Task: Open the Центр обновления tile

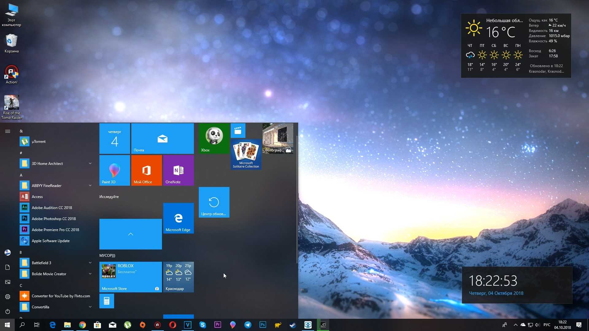Action: point(214,202)
